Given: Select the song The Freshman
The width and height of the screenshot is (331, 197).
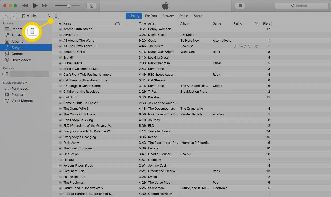Looking at the screenshot, I should pyautogui.click(x=74, y=183).
